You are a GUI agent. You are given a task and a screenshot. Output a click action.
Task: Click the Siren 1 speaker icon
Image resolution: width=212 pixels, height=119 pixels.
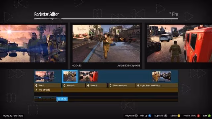[x=88, y=85]
